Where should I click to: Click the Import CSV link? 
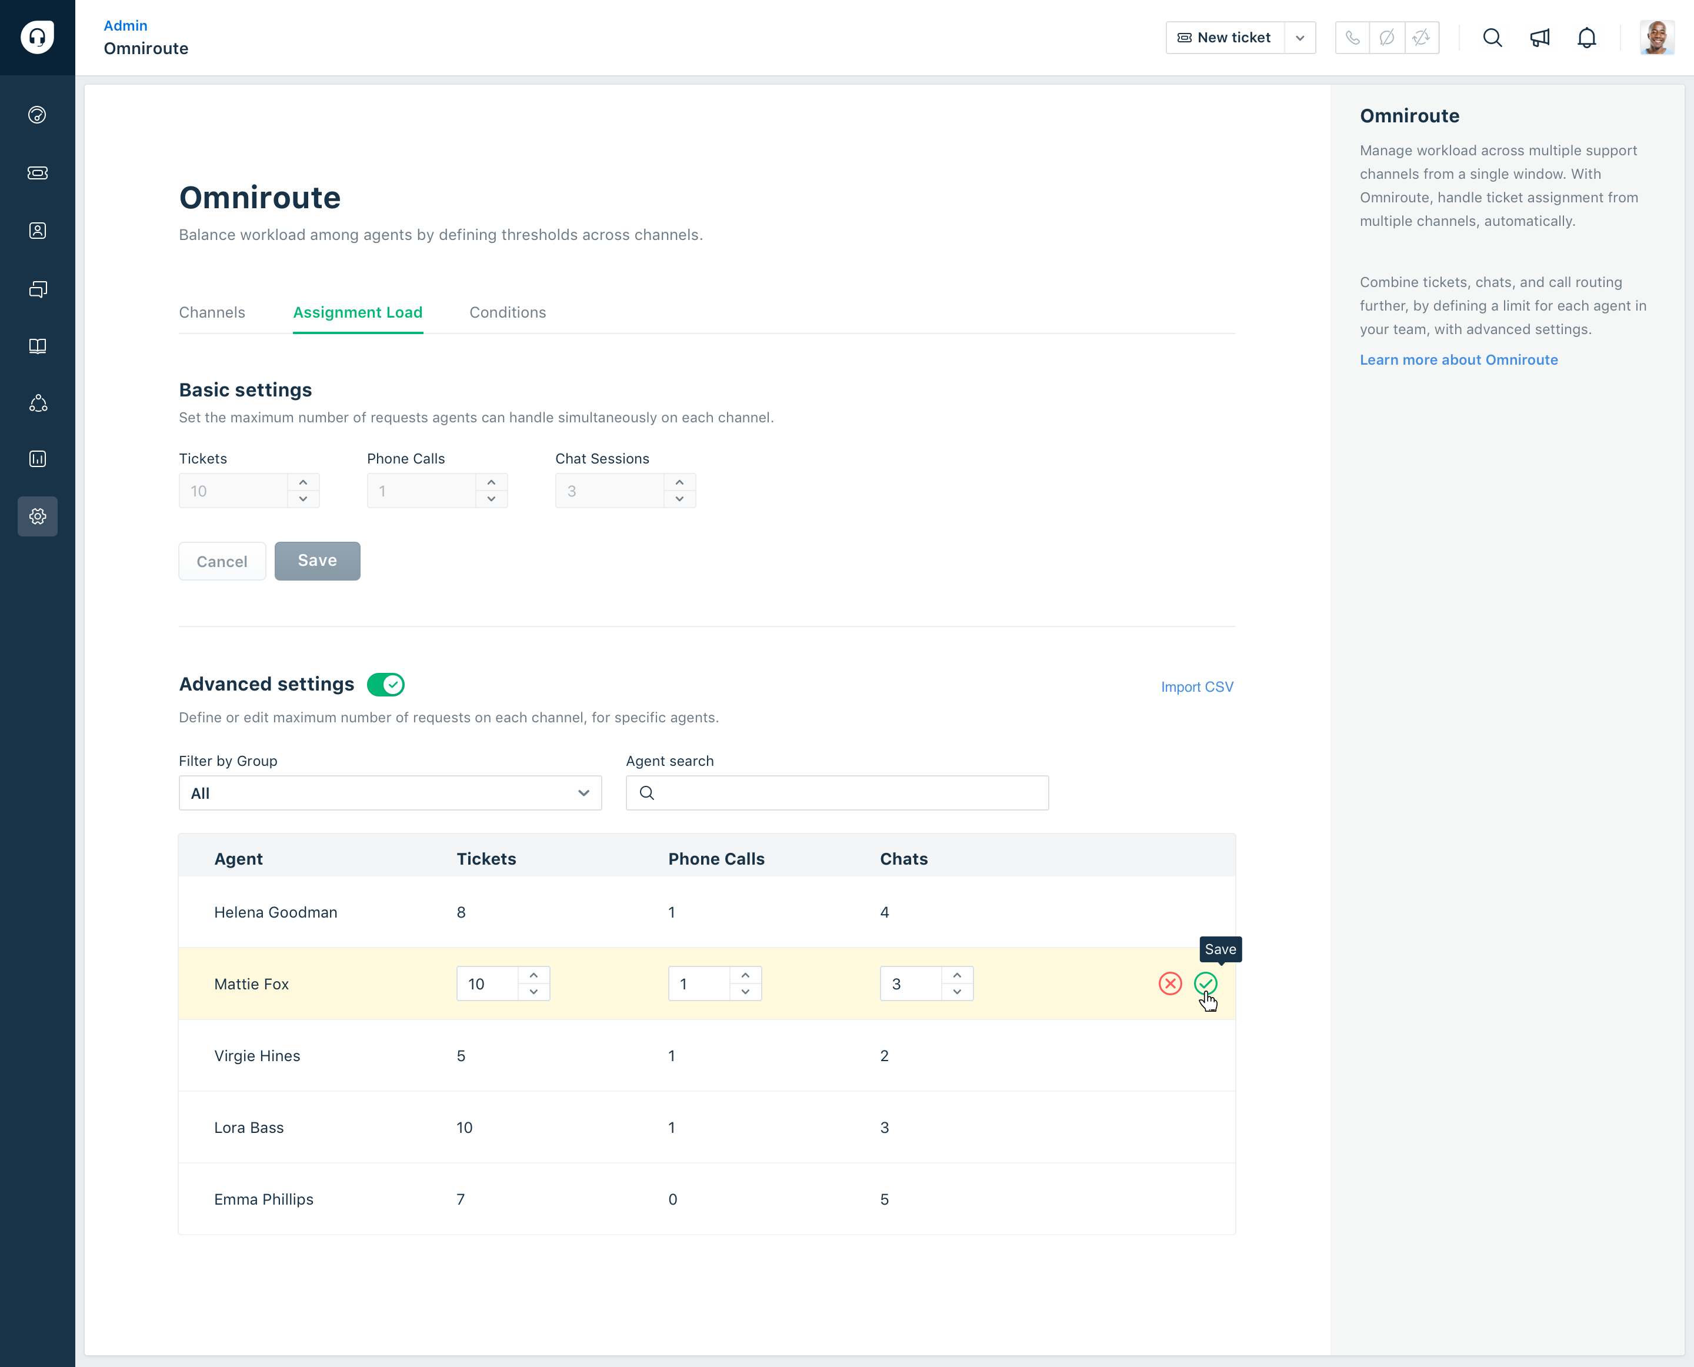click(x=1196, y=686)
